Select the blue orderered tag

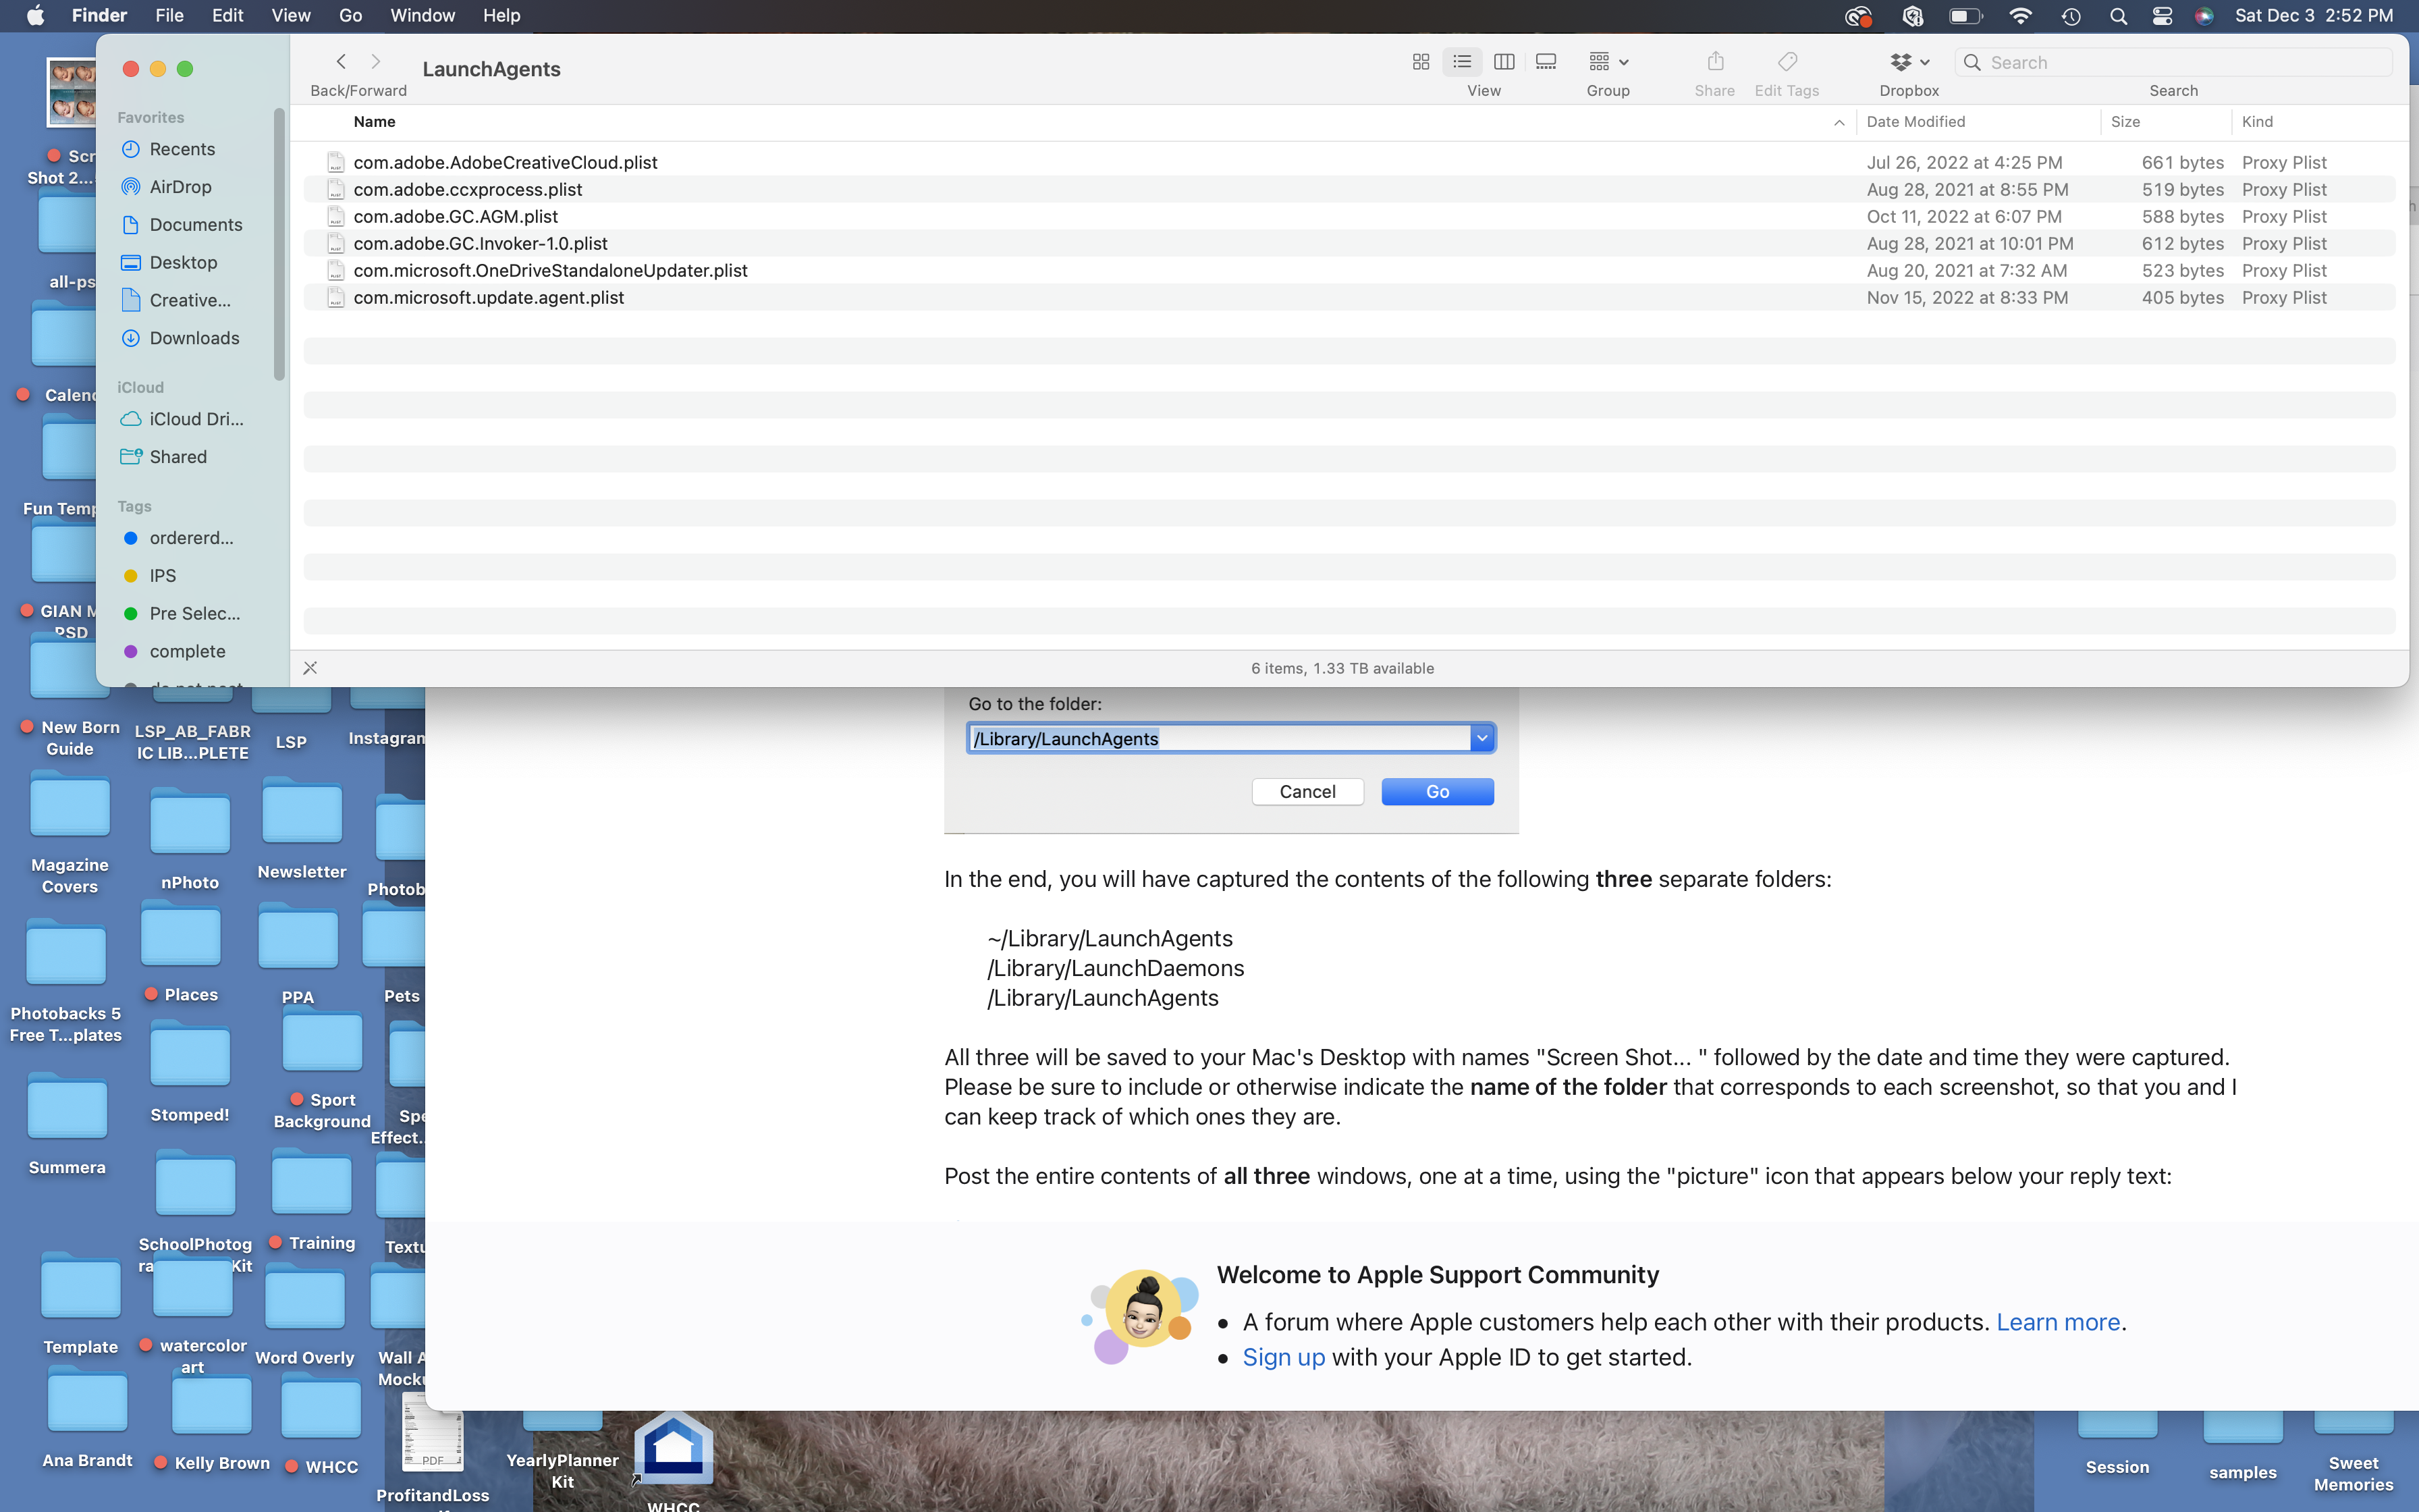[x=190, y=538]
